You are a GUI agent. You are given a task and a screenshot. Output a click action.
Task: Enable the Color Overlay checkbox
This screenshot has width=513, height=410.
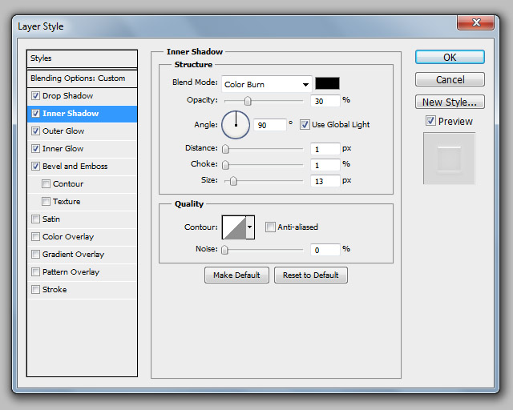(35, 237)
